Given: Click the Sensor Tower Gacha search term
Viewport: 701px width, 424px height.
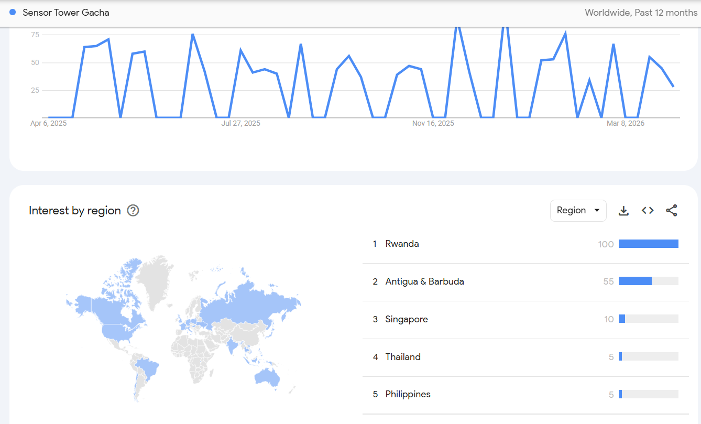Looking at the screenshot, I should tap(66, 13).
